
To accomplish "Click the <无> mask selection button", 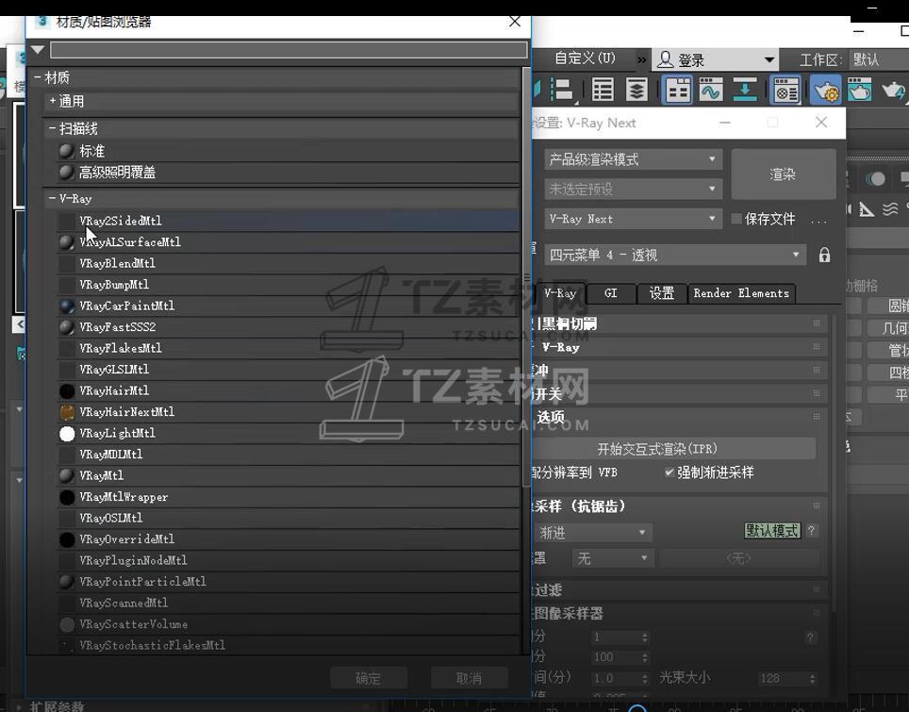I will (738, 558).
